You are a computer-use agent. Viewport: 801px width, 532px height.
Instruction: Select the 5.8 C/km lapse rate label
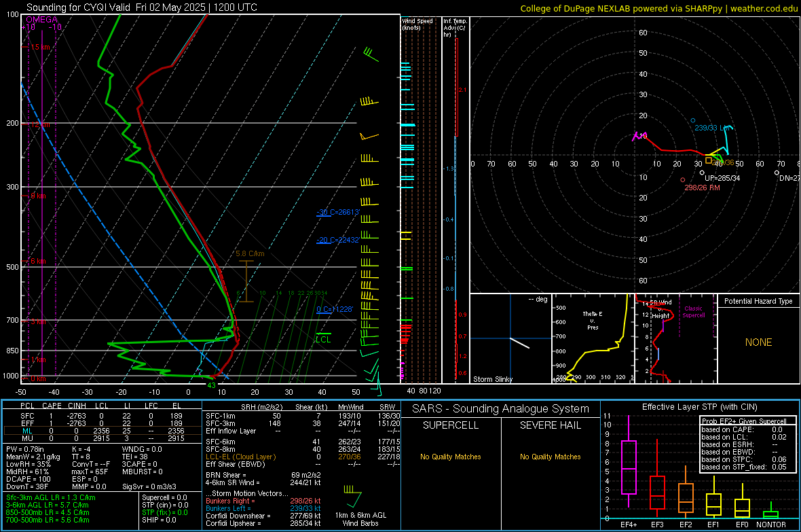250,253
